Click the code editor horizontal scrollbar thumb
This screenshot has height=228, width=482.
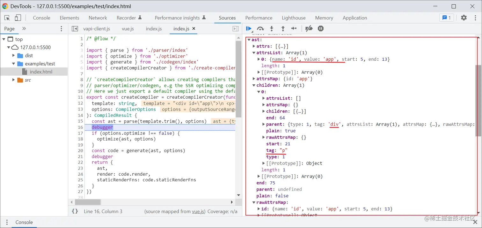coord(88,202)
